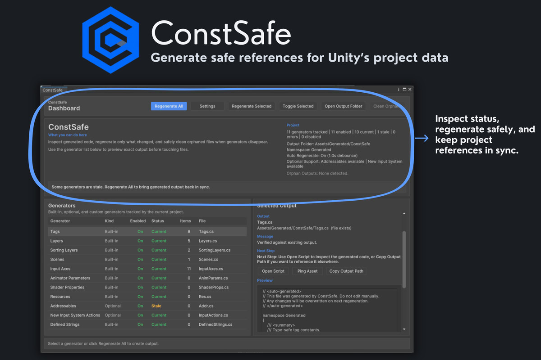Maximize the ConstSafe editor window

(x=404, y=90)
